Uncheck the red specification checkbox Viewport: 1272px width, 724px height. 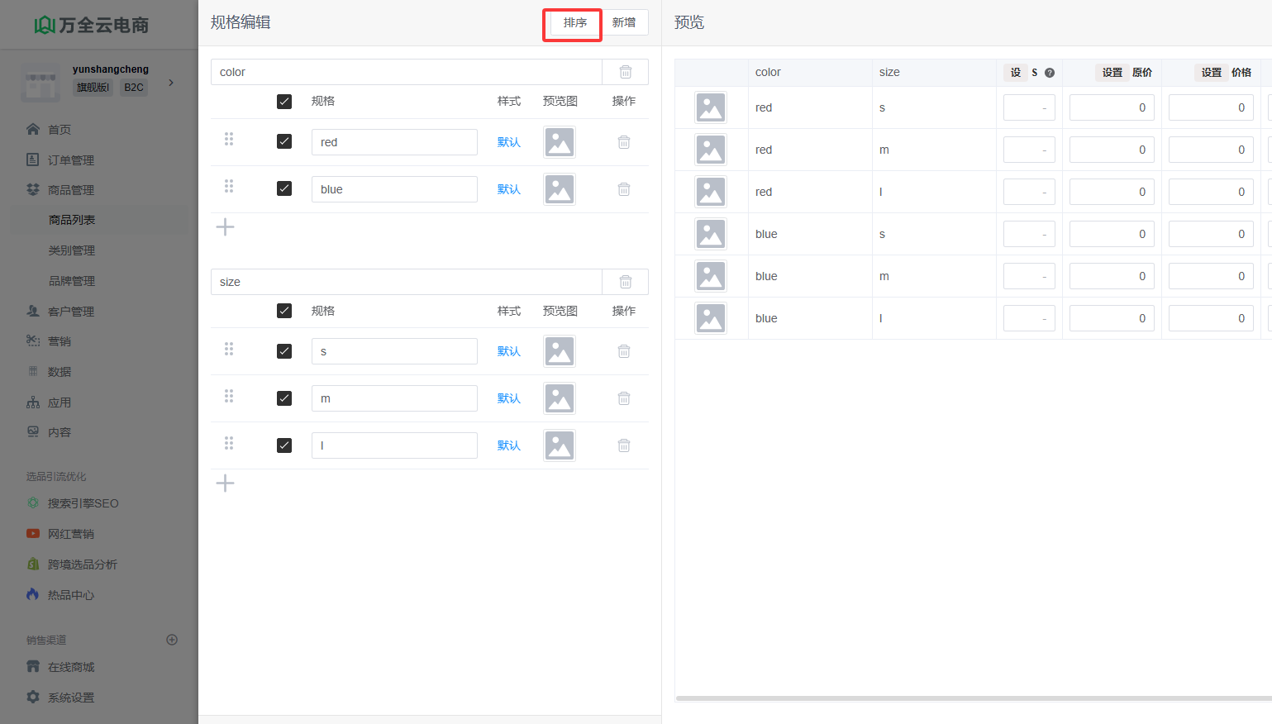(284, 141)
